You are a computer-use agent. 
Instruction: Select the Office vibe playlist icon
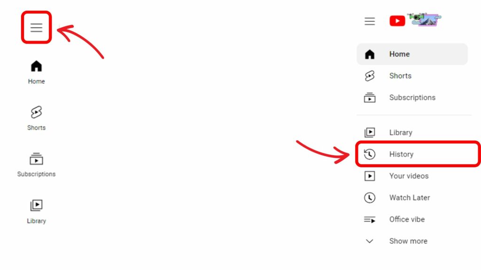pos(370,219)
